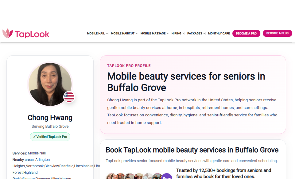Viewport: 295px width, 179px height.
Task: Expand the Mobile Haircut chevron
Action: (137, 33)
